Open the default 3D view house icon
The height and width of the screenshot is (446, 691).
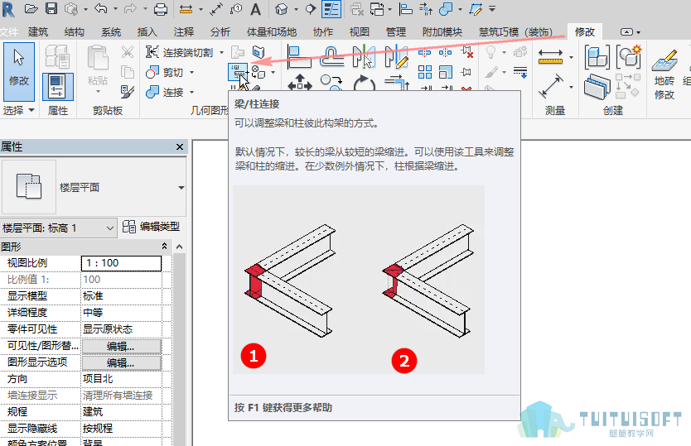point(281,9)
